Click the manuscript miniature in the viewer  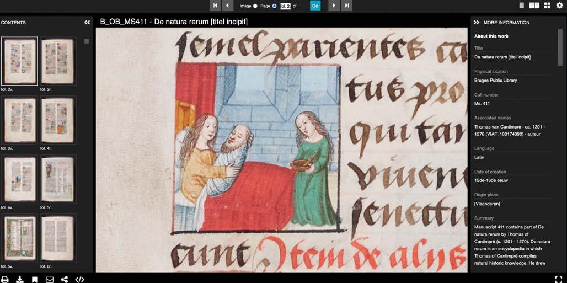pyautogui.click(x=256, y=148)
